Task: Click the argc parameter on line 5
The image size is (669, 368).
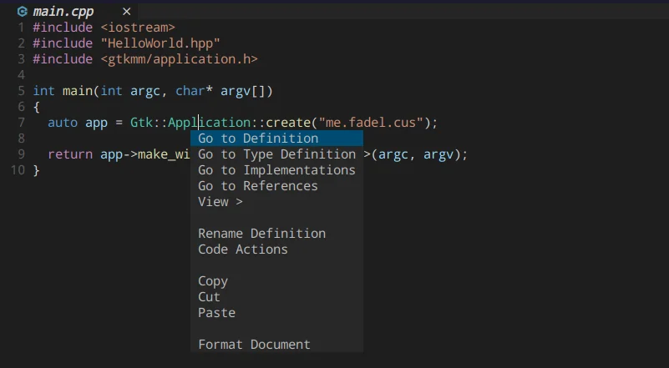Action: click(145, 92)
